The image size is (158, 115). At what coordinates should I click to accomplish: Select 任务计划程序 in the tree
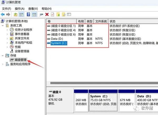23,30
